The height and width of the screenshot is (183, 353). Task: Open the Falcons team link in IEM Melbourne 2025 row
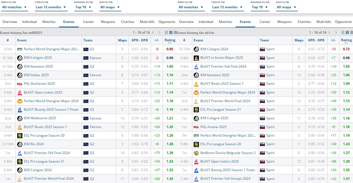(x=96, y=118)
